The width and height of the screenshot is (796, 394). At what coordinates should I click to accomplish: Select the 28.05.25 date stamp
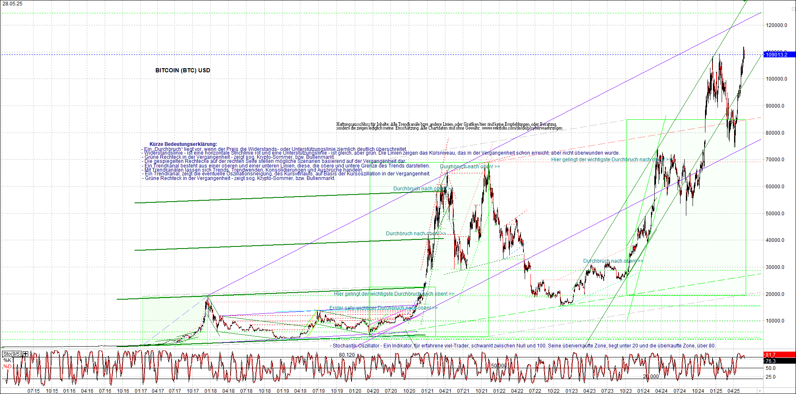[13, 2]
